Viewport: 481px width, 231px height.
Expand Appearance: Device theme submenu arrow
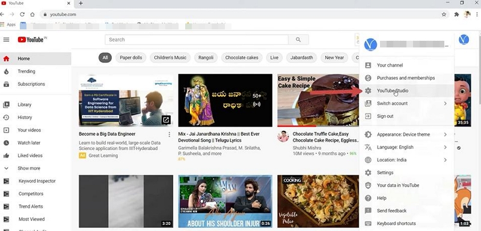click(x=445, y=134)
